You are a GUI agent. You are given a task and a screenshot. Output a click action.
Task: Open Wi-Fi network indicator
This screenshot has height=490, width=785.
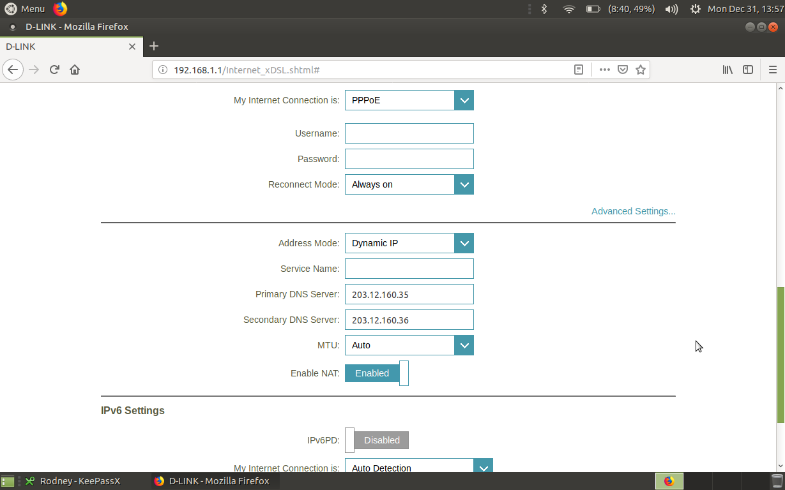568,9
